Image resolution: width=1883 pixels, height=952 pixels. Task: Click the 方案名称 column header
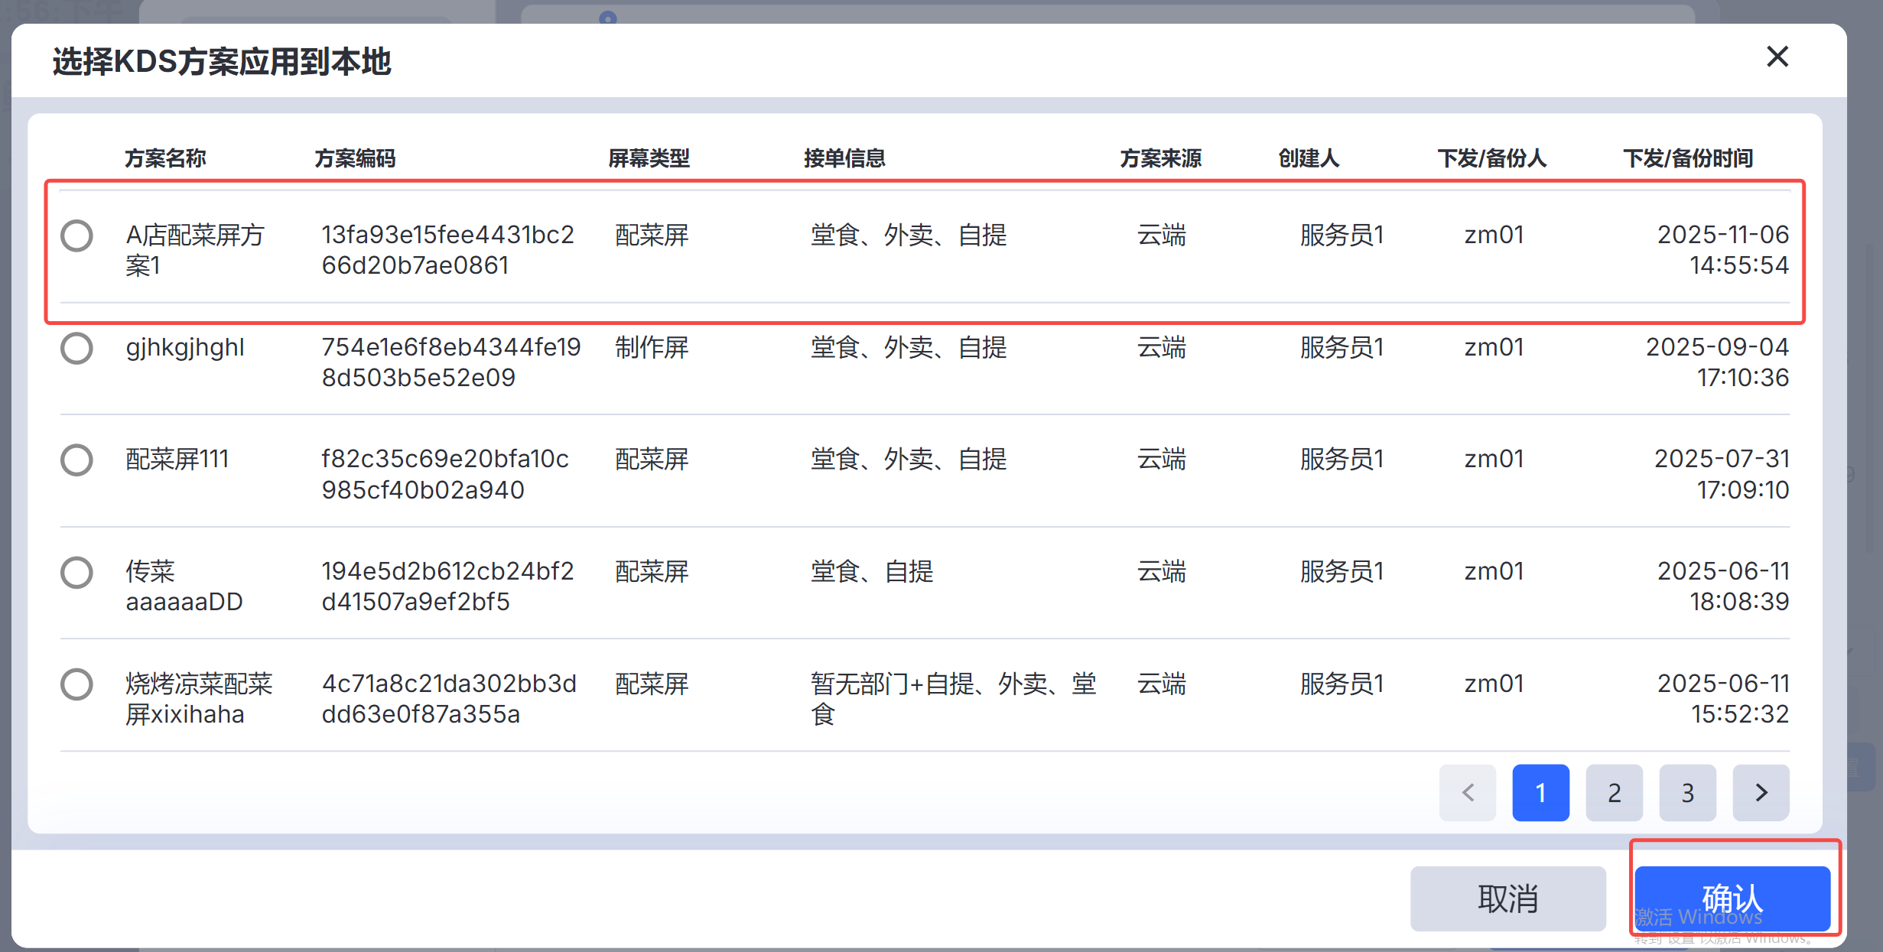(x=165, y=158)
